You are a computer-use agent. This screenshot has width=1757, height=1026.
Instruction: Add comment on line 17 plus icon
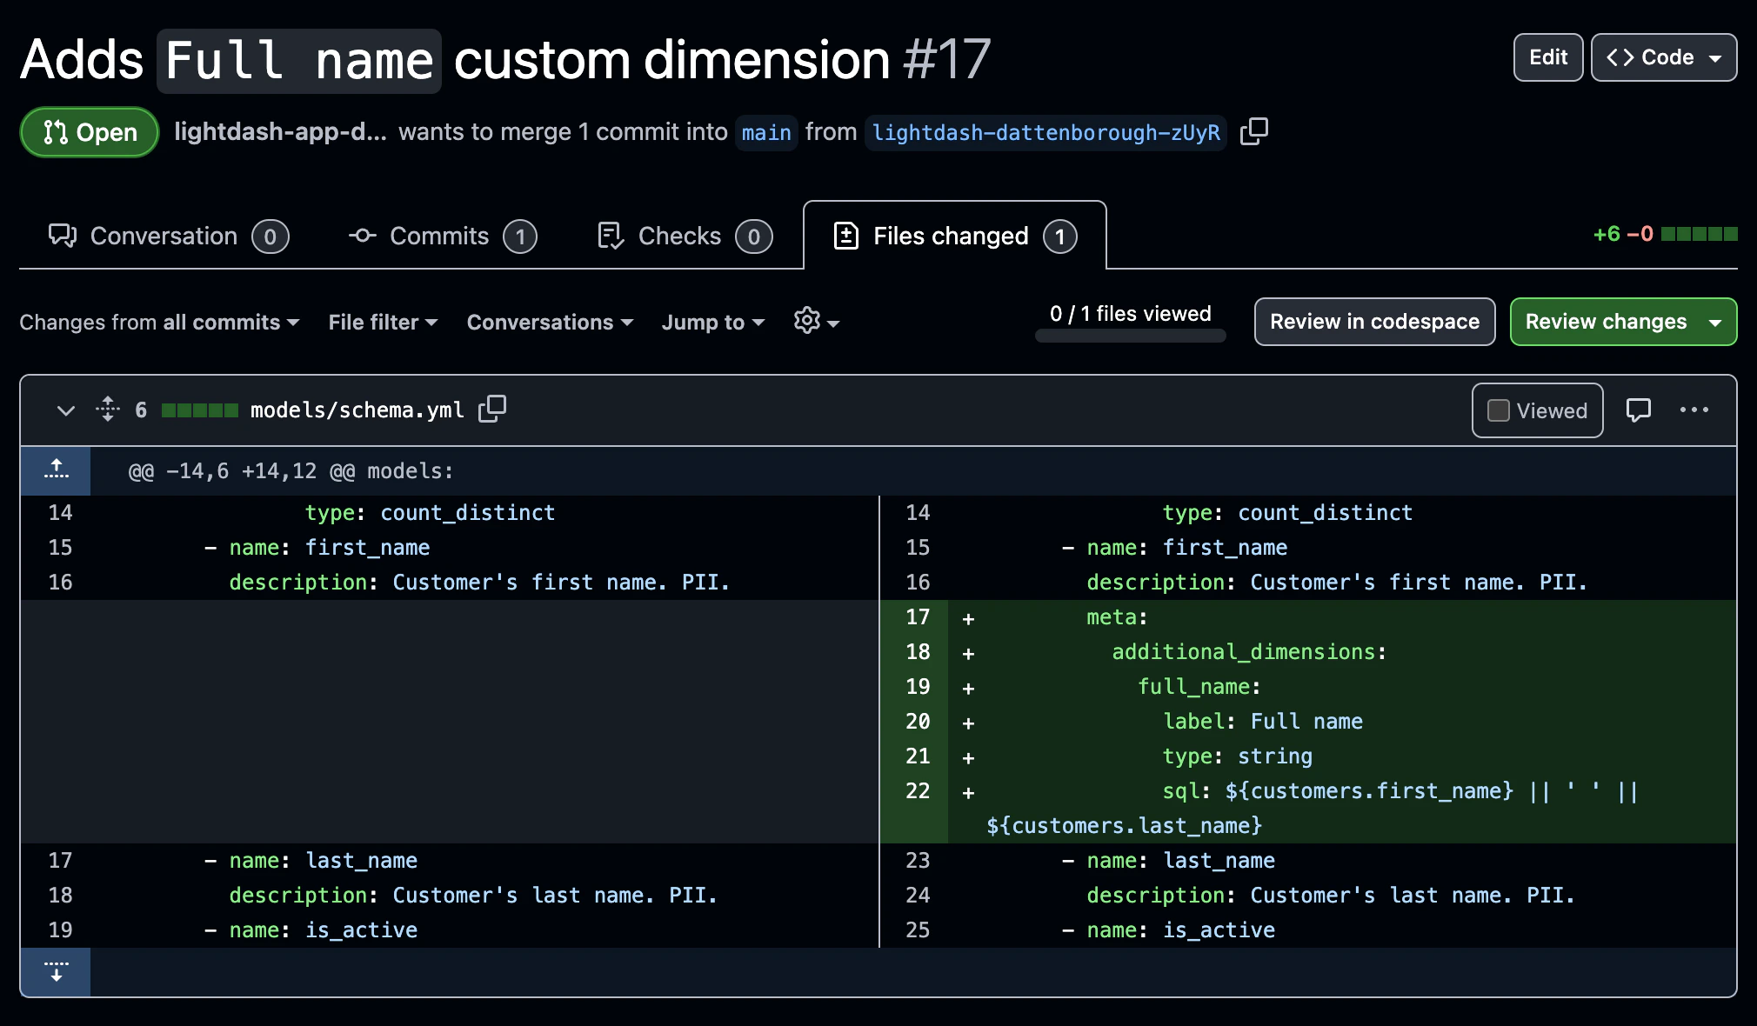pyautogui.click(x=968, y=618)
